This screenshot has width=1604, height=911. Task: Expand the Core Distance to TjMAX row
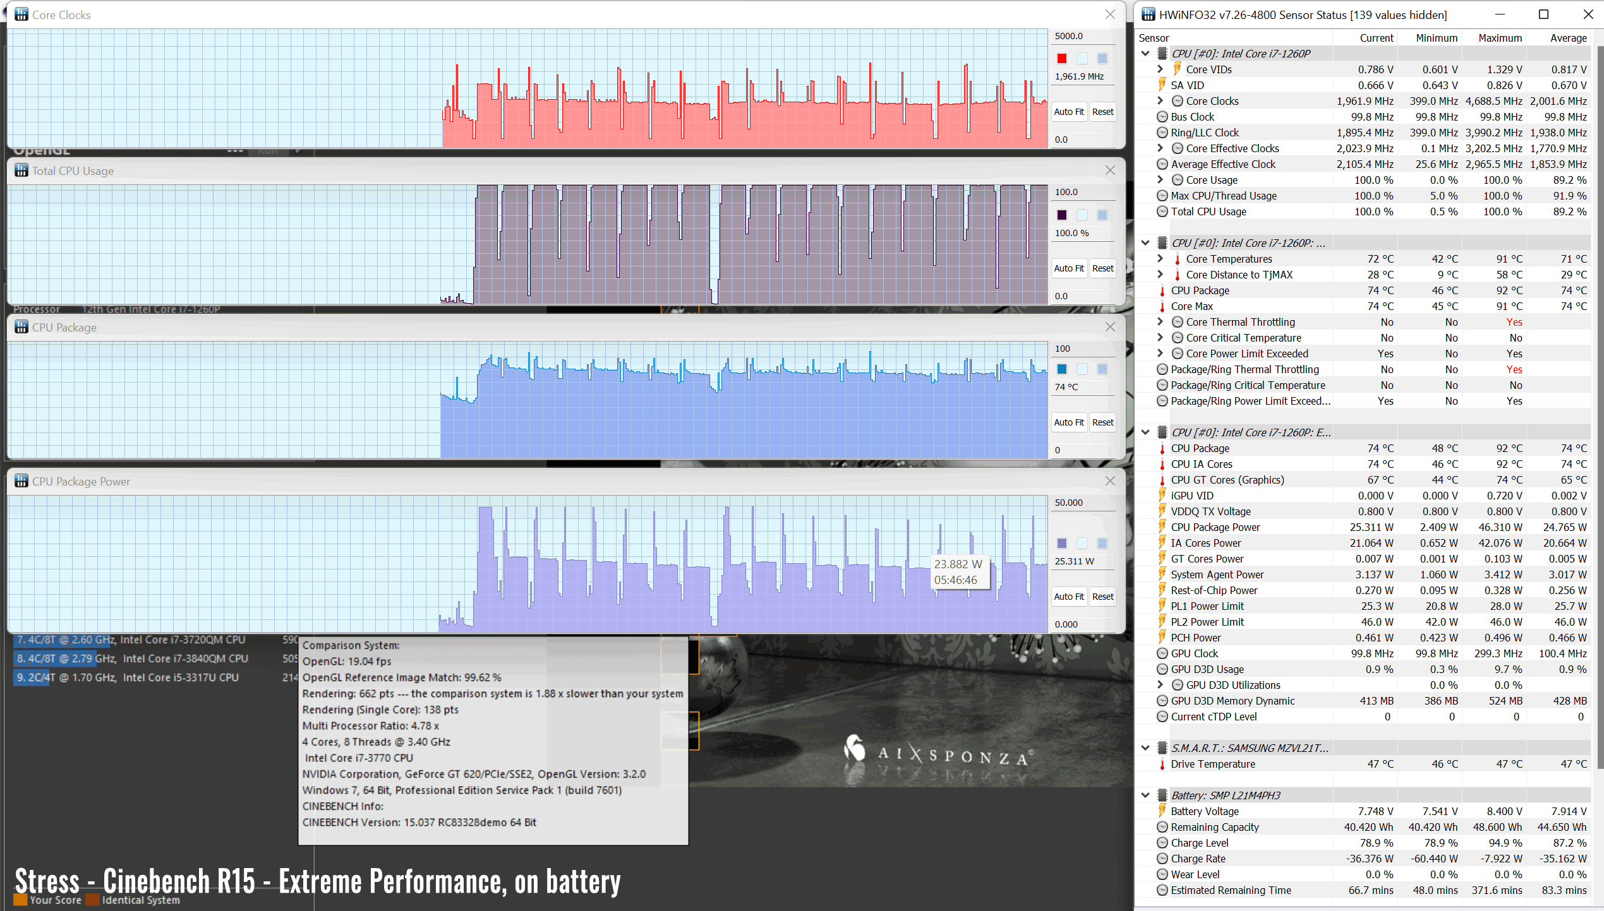click(1161, 275)
